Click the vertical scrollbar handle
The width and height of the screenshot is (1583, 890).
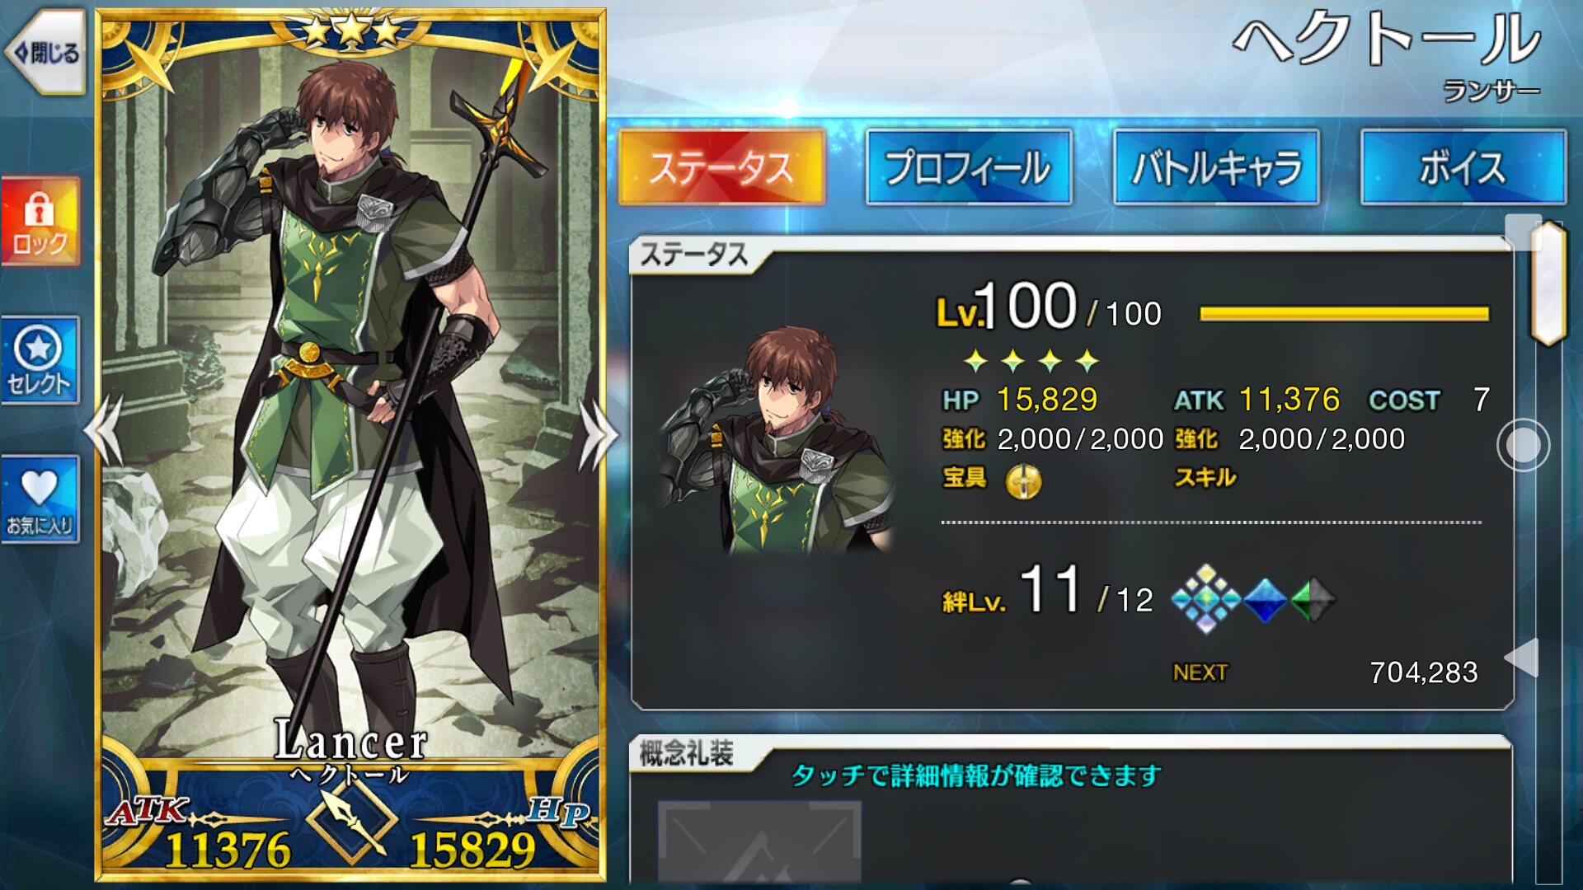(1548, 283)
